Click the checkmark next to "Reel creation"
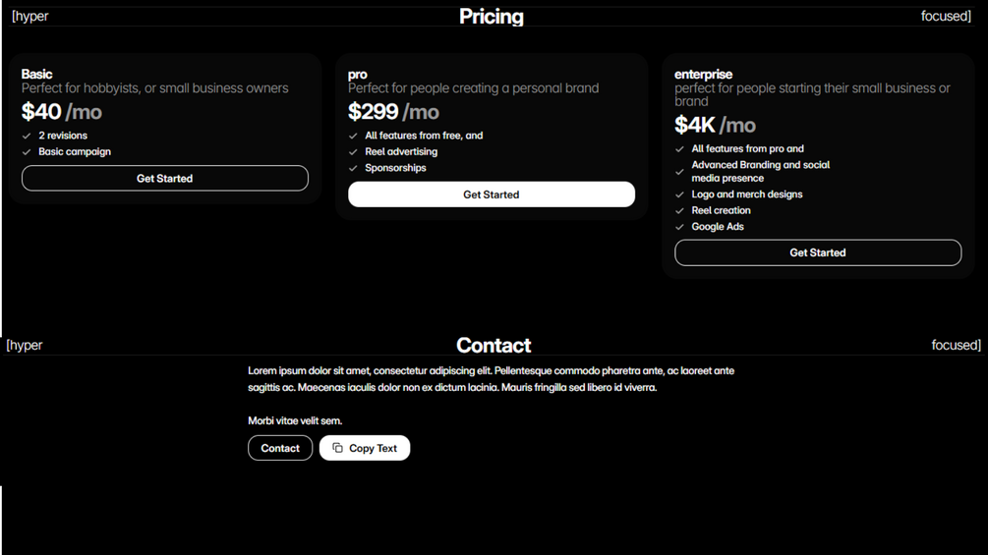This screenshot has height=555, width=988. pos(679,210)
